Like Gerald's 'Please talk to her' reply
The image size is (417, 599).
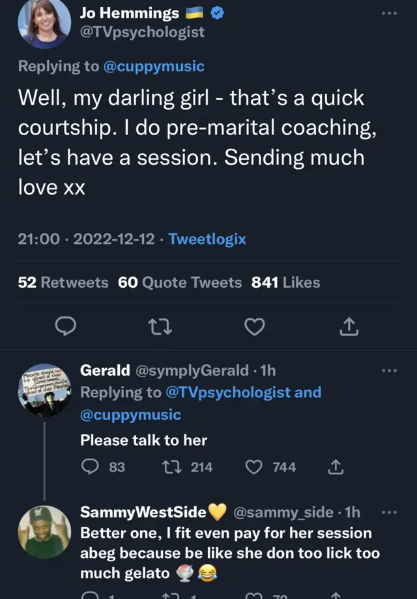coord(255,467)
